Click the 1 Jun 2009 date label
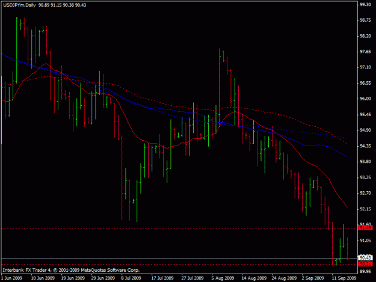 click(12, 278)
